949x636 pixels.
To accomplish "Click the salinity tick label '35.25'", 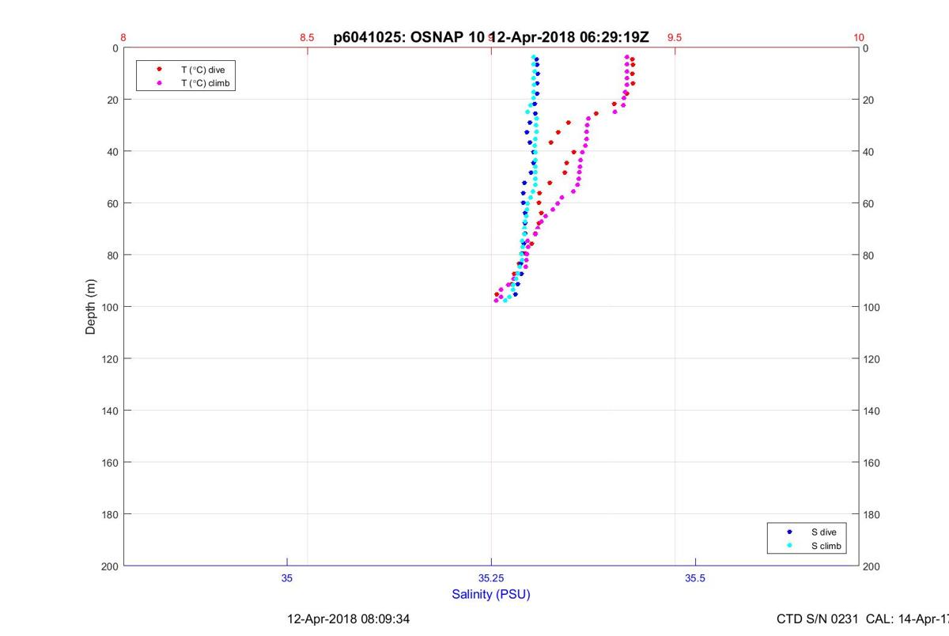I will point(491,579).
